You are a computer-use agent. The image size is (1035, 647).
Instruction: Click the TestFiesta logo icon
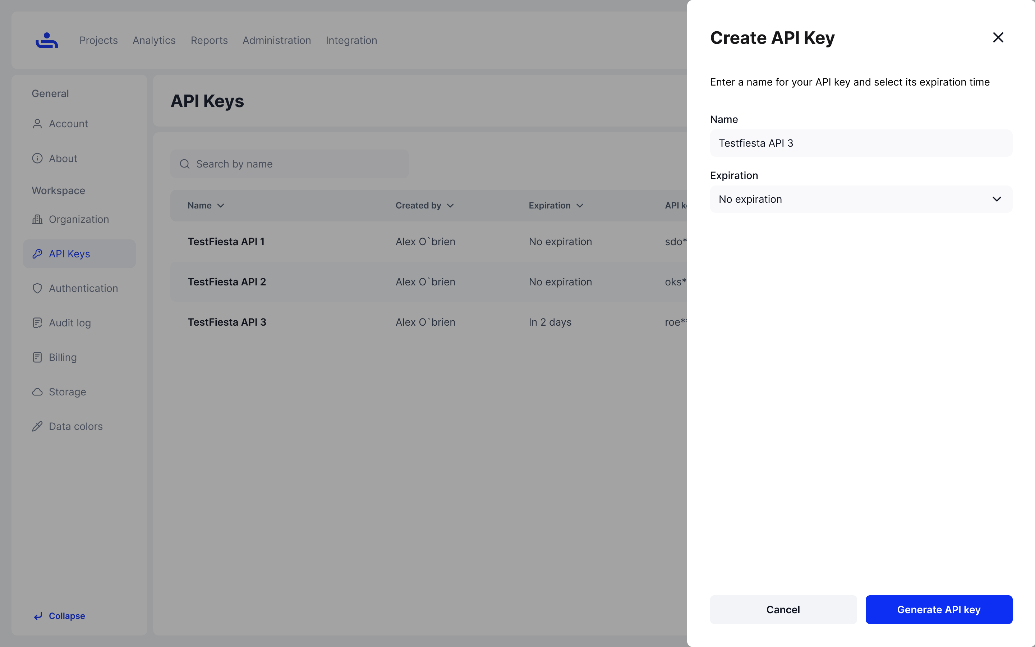(x=47, y=40)
